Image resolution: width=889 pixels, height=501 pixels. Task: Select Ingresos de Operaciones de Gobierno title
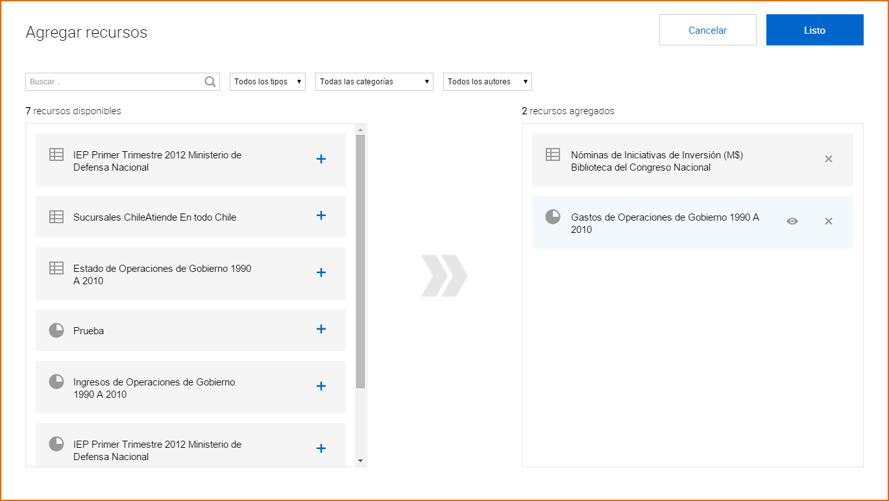point(154,388)
